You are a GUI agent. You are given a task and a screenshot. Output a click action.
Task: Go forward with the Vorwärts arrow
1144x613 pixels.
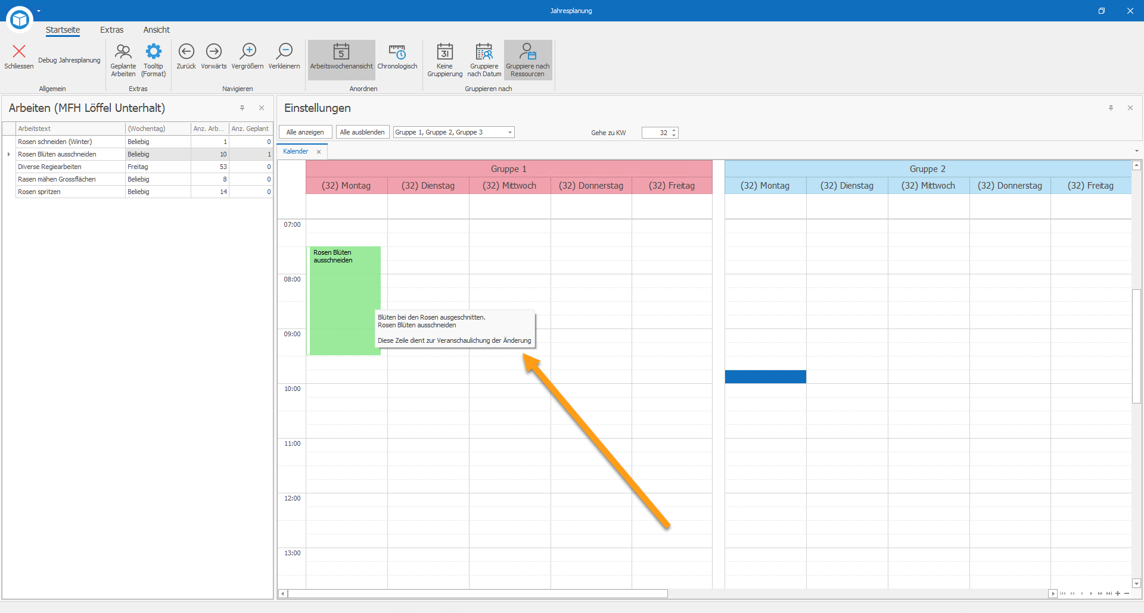click(x=214, y=57)
